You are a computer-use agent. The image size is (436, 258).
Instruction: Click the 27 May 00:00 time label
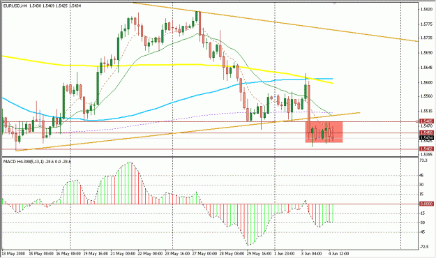204,254
